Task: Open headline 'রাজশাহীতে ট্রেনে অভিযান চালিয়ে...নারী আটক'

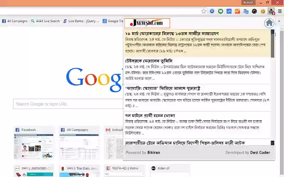Action: (185, 143)
